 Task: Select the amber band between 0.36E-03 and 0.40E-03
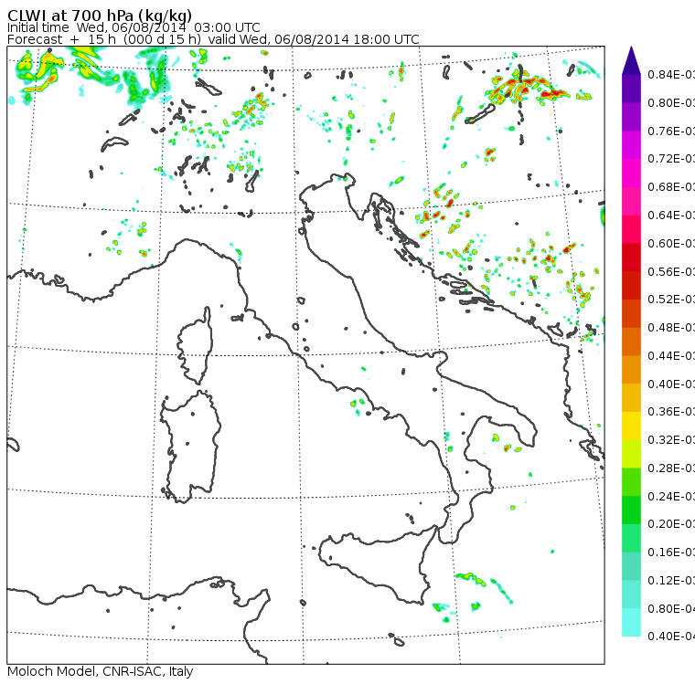631,397
